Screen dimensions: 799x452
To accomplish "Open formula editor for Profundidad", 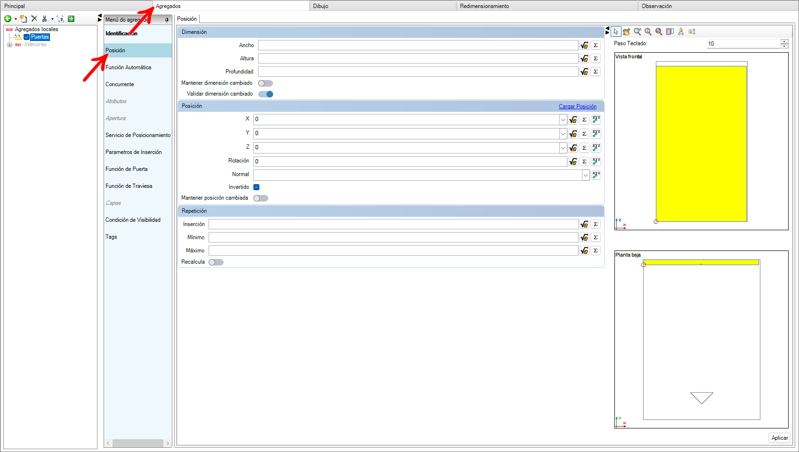I will click(x=584, y=72).
